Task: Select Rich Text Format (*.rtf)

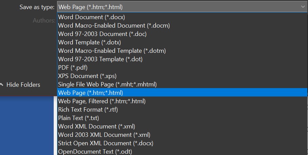Action: 88,110
